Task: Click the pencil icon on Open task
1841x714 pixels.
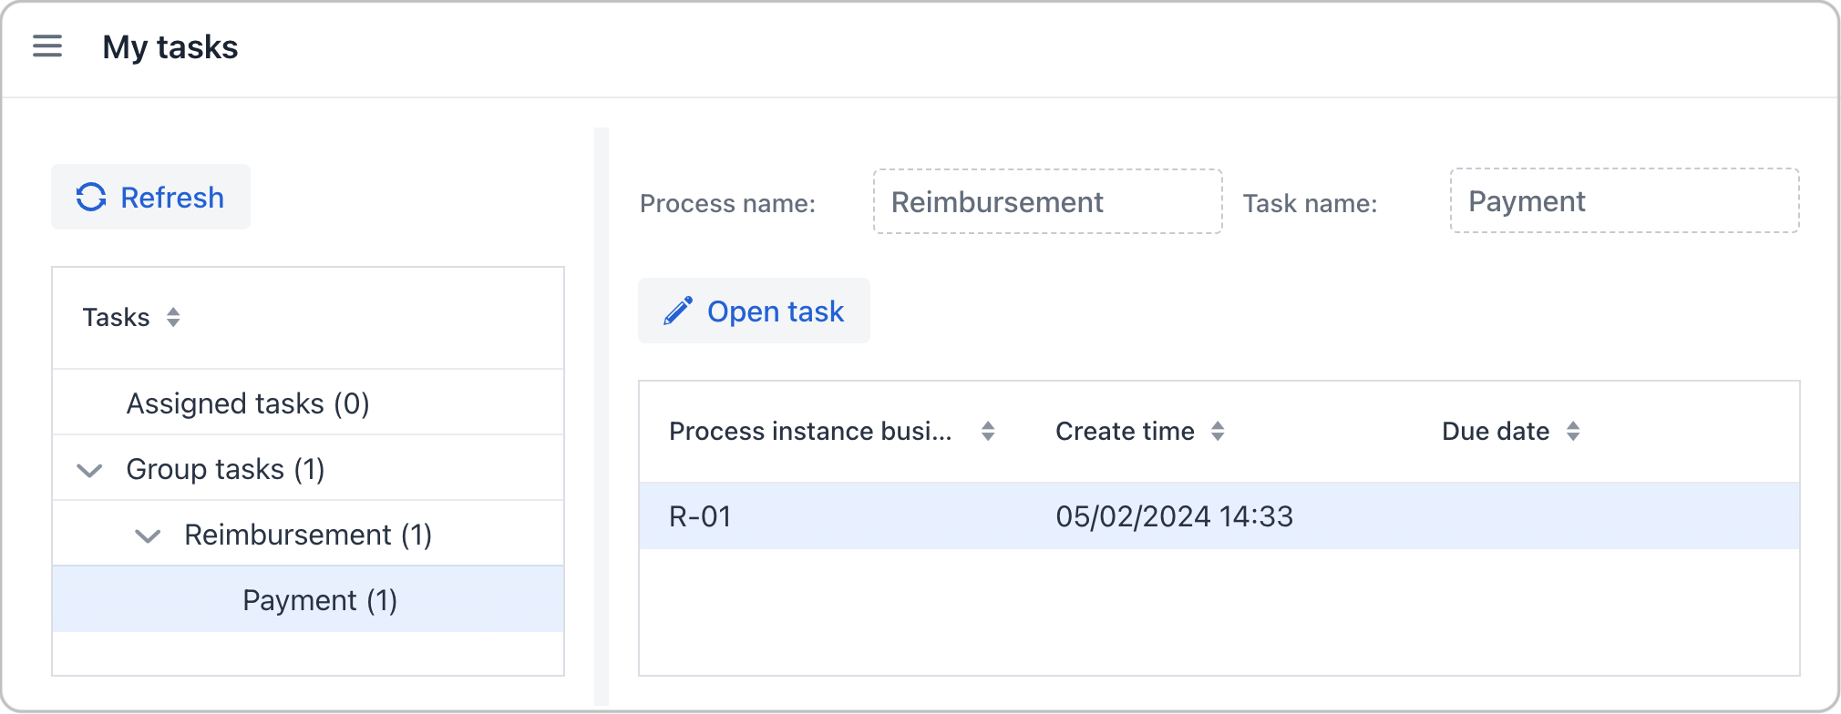Action: coord(678,311)
